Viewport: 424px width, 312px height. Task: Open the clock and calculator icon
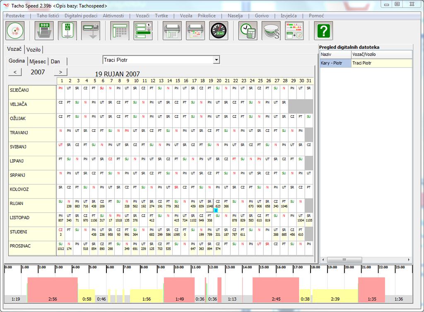click(x=248, y=31)
